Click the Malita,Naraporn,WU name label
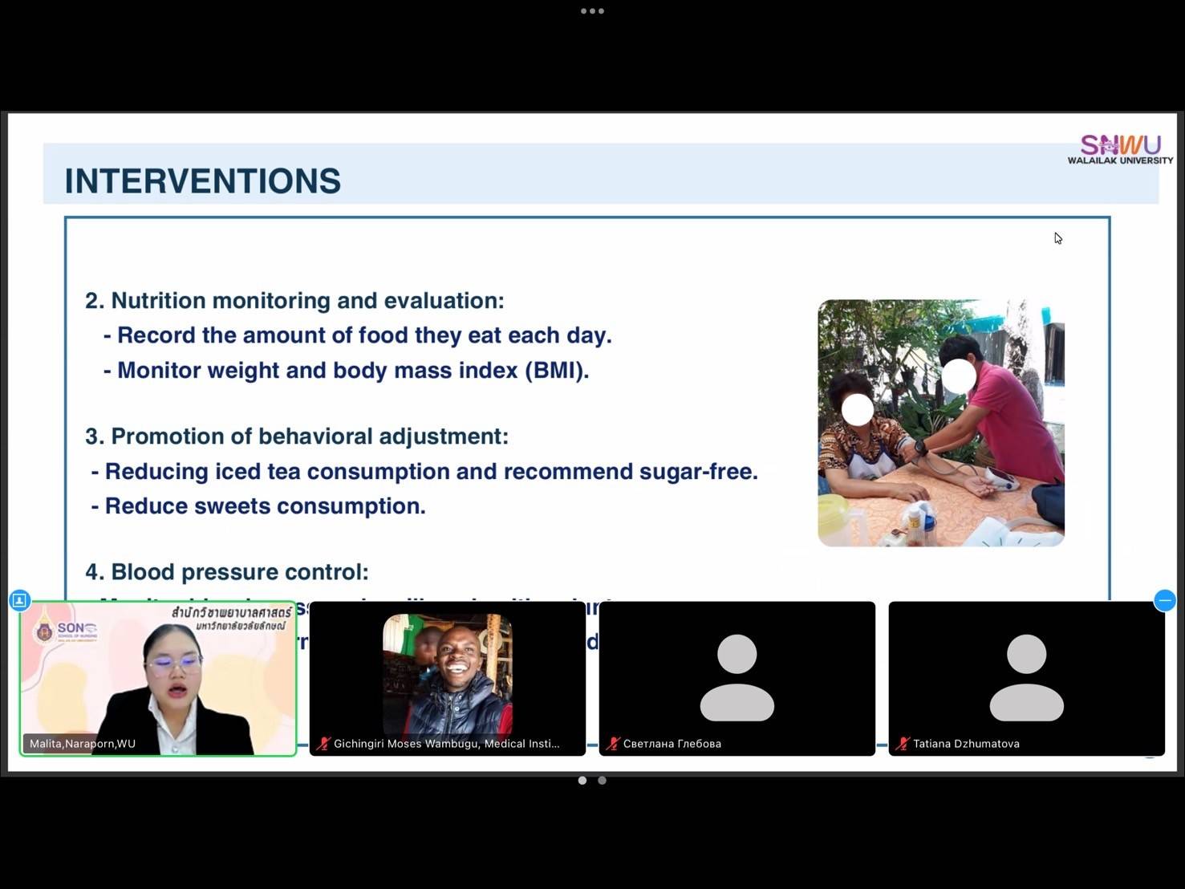 click(83, 744)
